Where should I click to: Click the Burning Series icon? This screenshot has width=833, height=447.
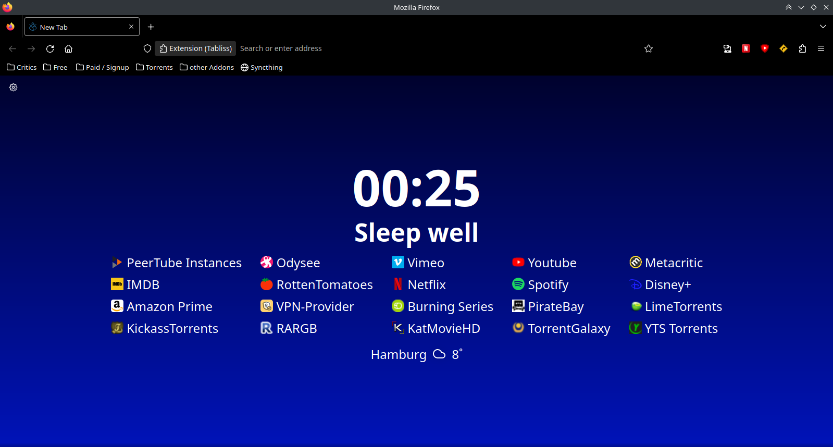(398, 306)
